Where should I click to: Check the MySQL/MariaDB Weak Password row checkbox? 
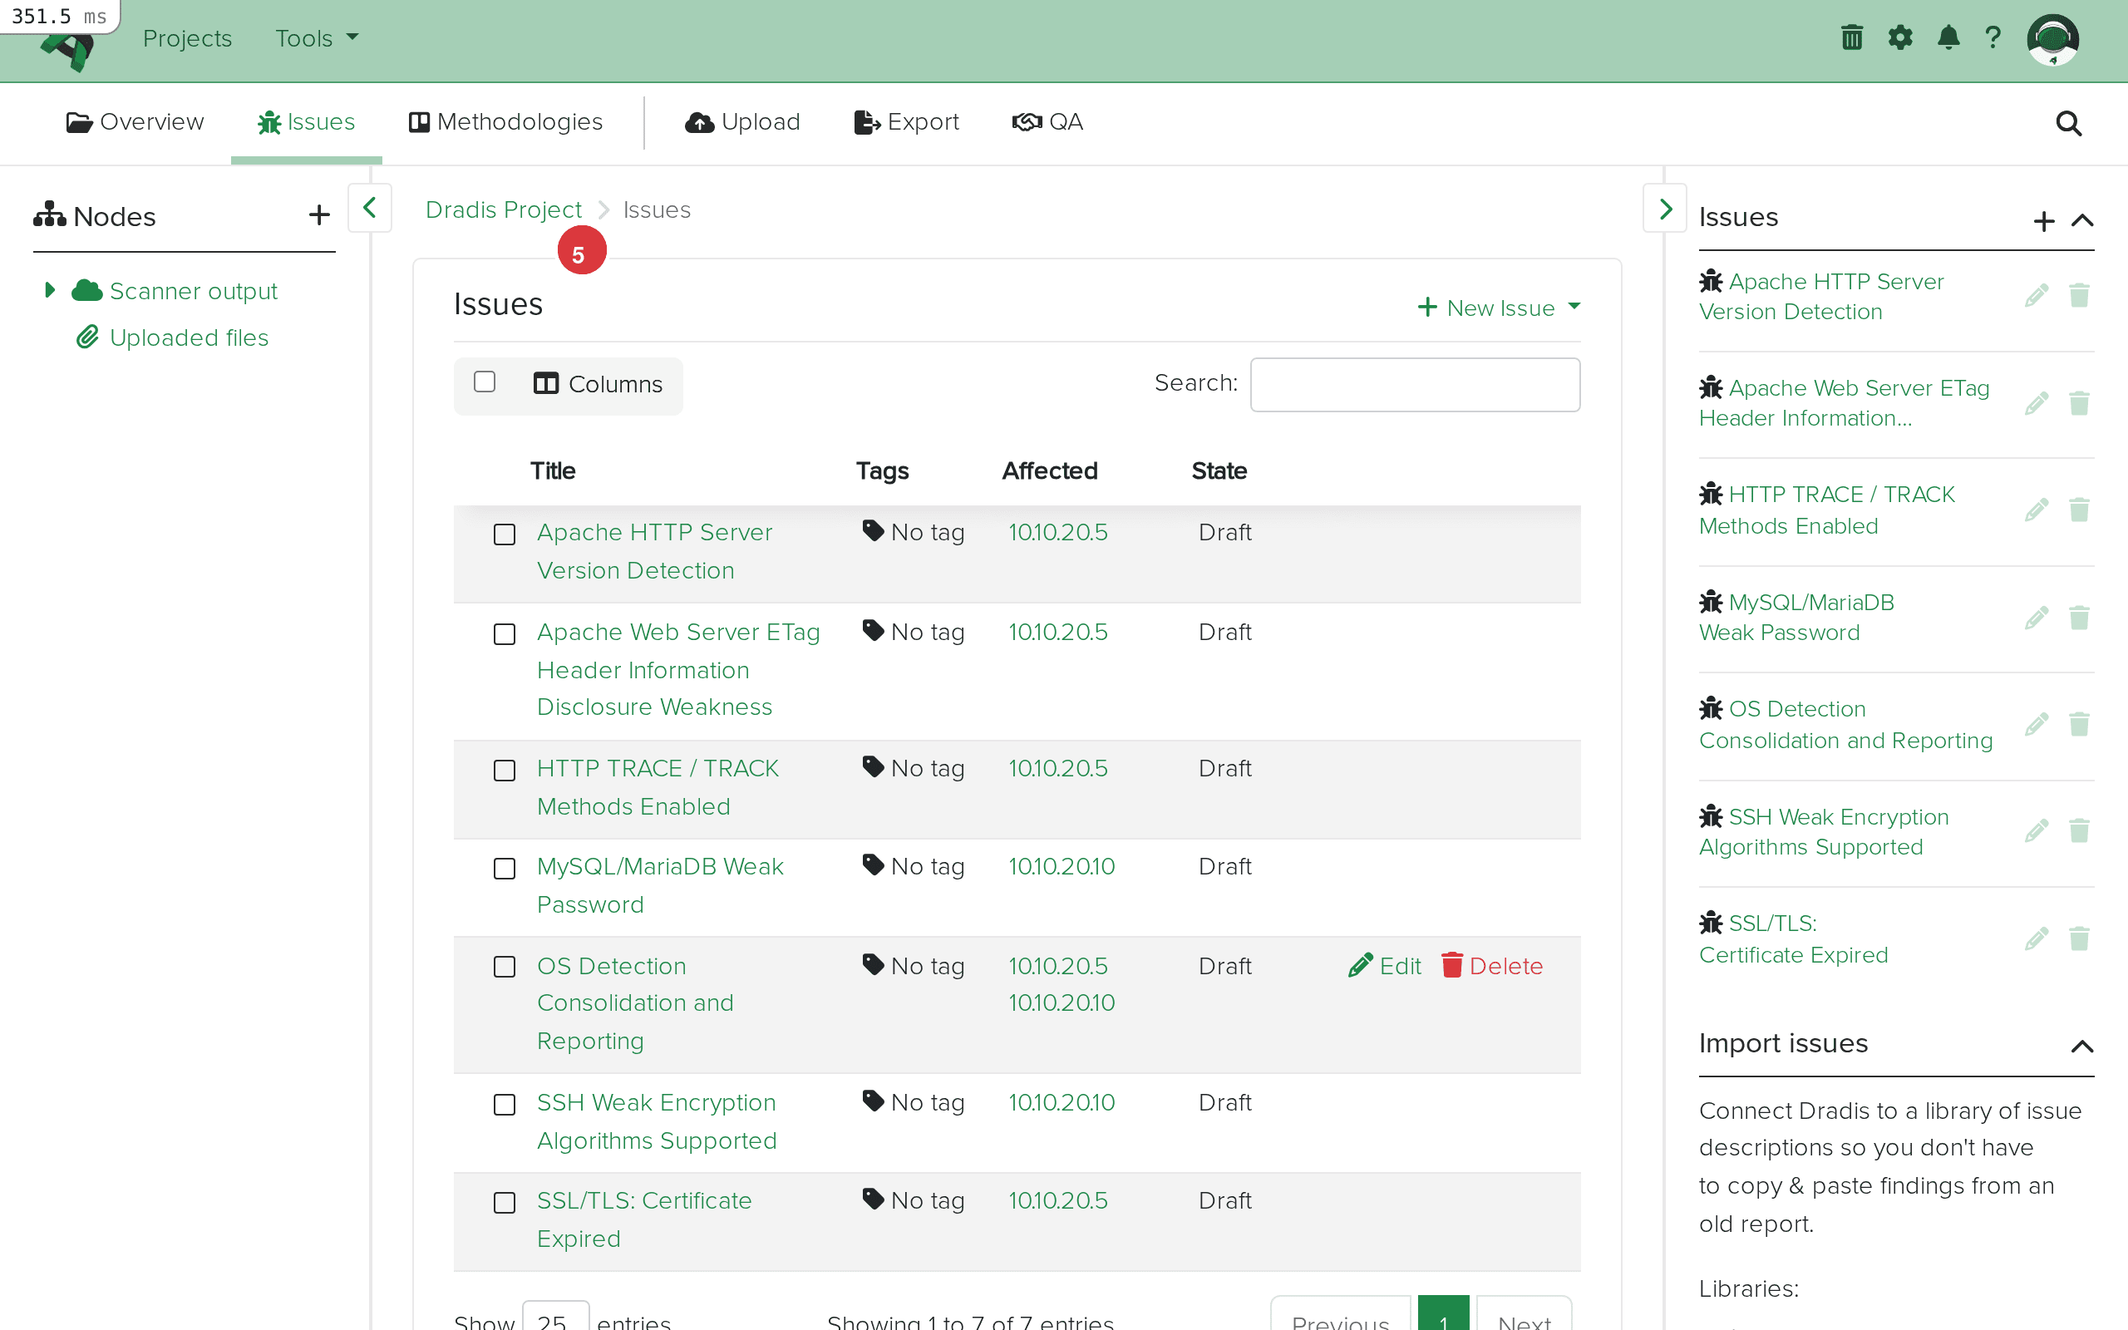[505, 868]
